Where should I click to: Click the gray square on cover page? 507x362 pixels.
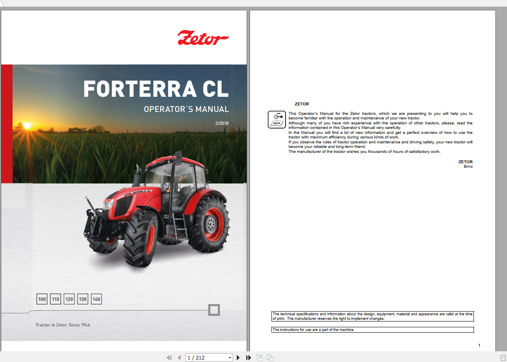(214, 310)
